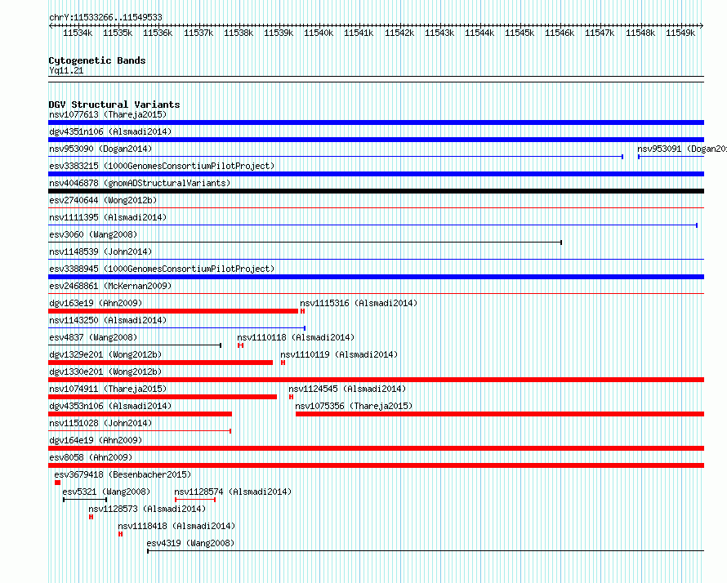Click the esv2468861 (McKernan2009) label
Image resolution: width=727 pixels, height=583 pixels.
tap(110, 286)
